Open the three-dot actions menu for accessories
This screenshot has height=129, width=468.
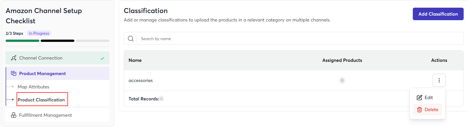(439, 80)
